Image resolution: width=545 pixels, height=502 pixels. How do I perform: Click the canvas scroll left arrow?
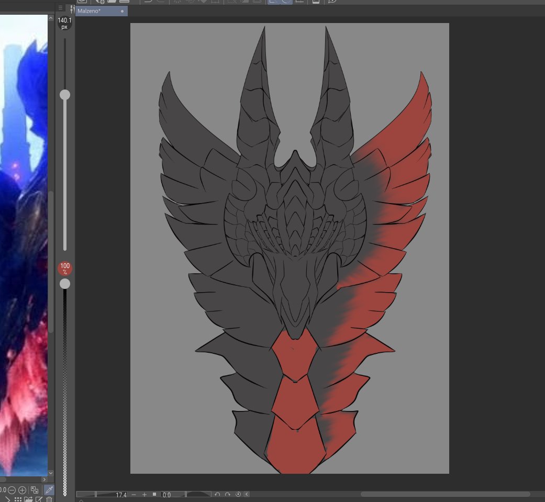point(247,494)
